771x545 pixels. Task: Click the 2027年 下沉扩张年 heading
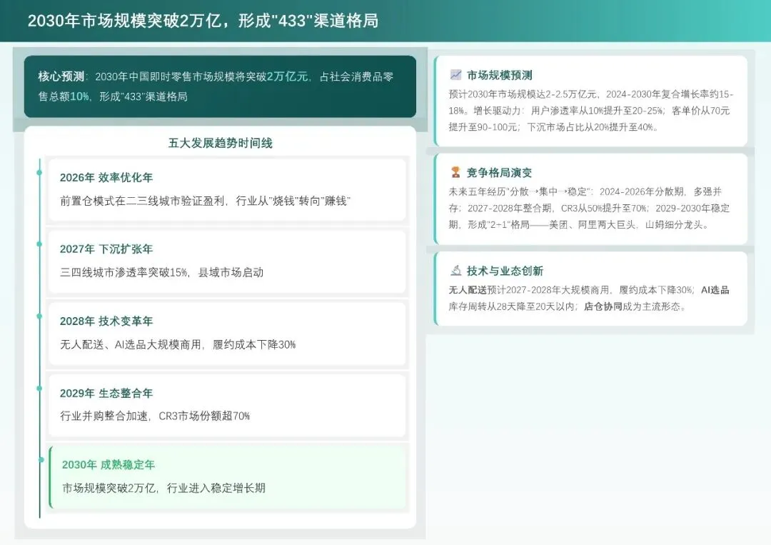106,249
